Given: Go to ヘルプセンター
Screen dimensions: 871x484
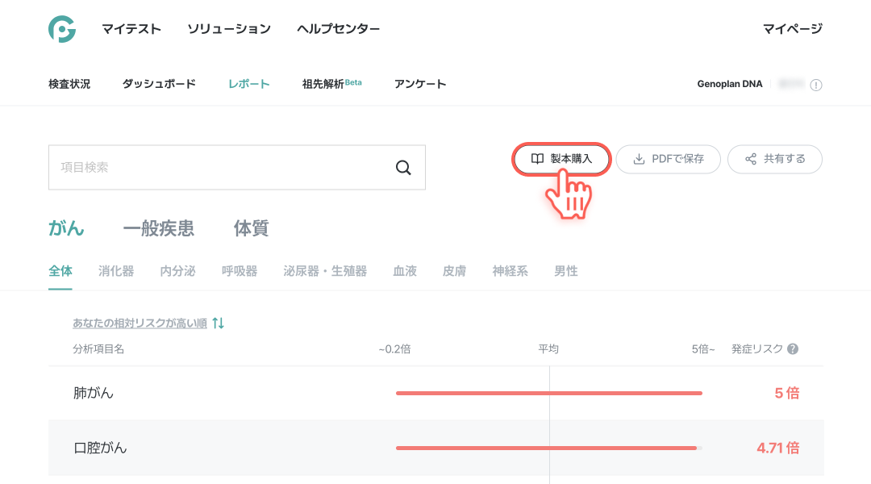Looking at the screenshot, I should click(x=338, y=29).
